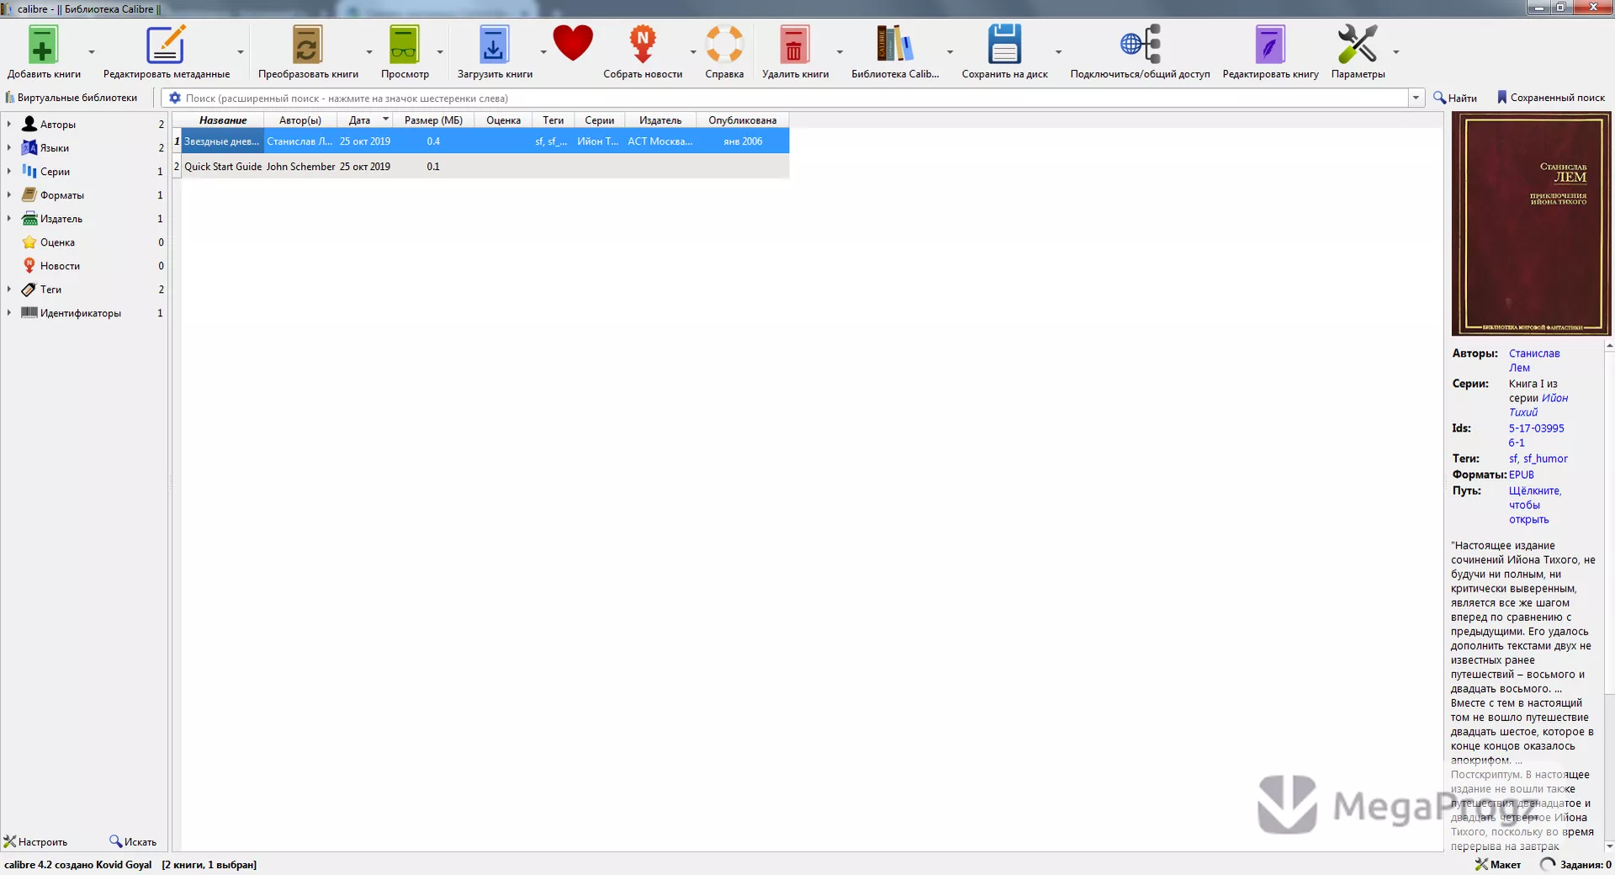Screen dimensions: 1615x875
Task: Open the EPUB format link
Action: coord(1521,475)
